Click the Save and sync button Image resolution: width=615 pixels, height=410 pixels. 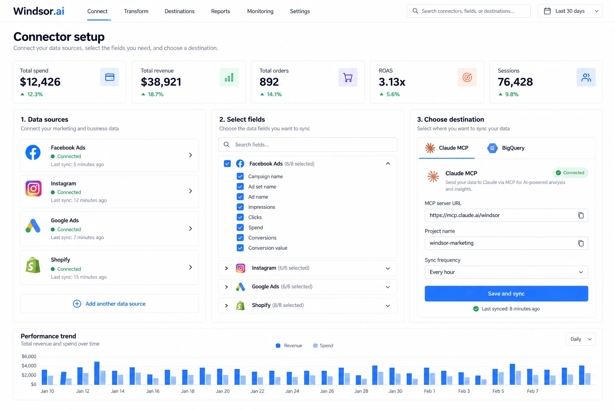[x=506, y=294]
